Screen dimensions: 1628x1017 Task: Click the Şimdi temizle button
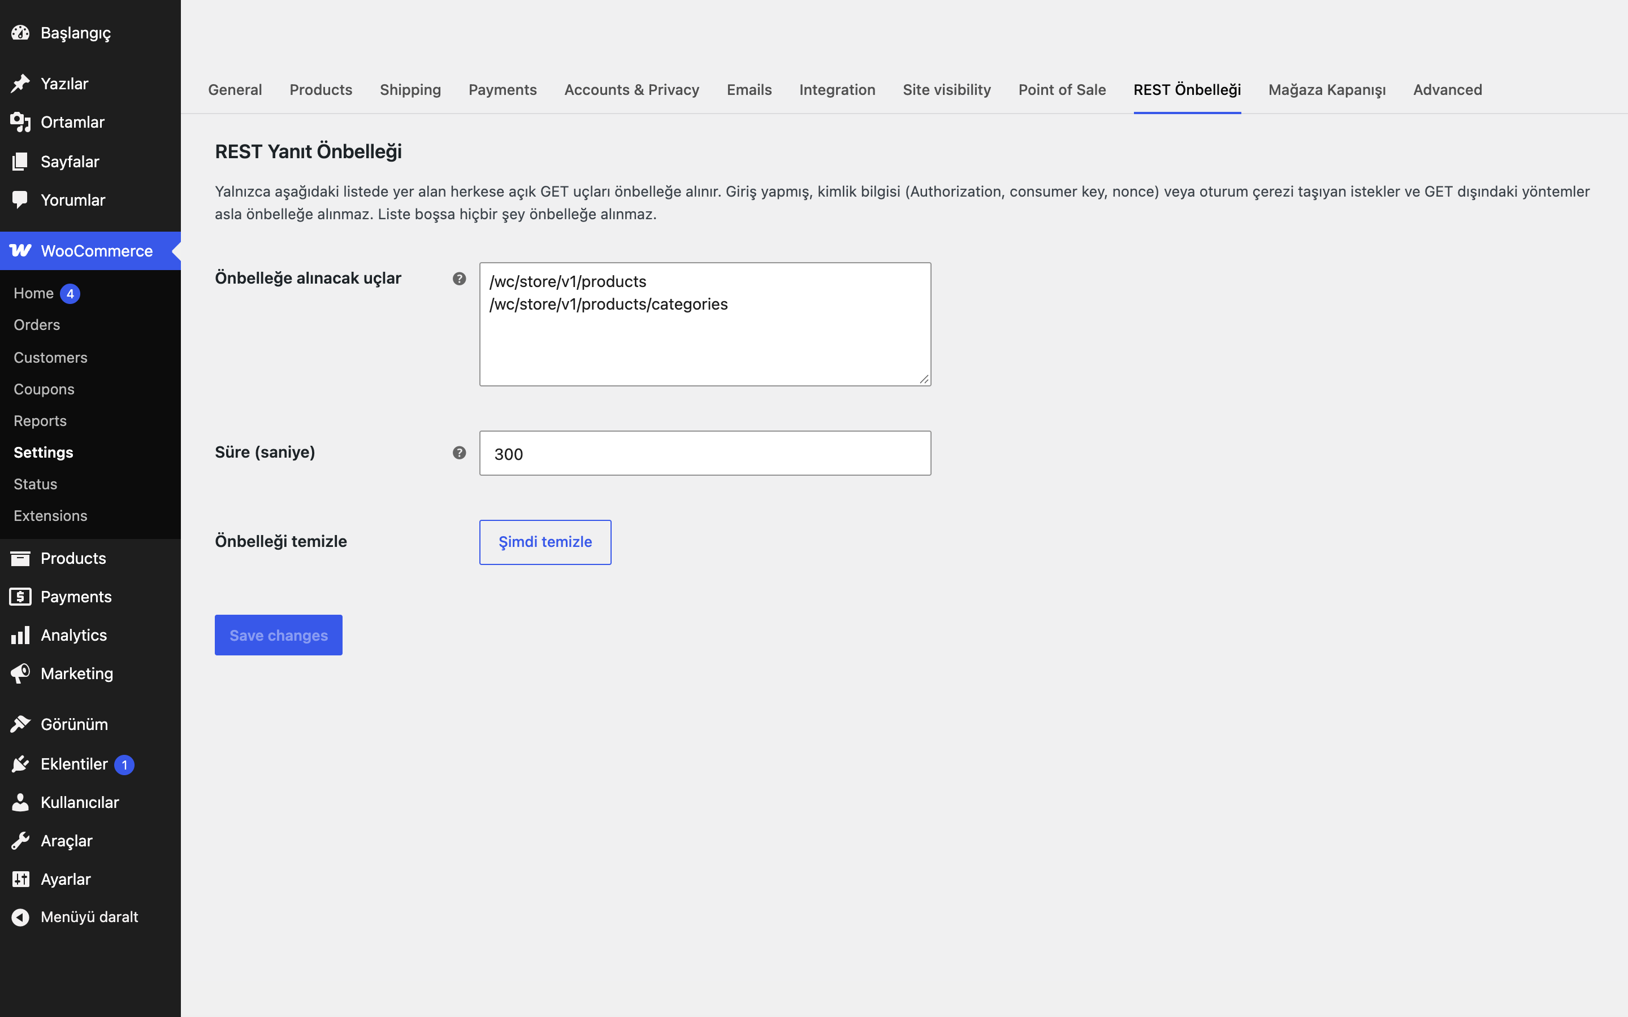point(545,542)
